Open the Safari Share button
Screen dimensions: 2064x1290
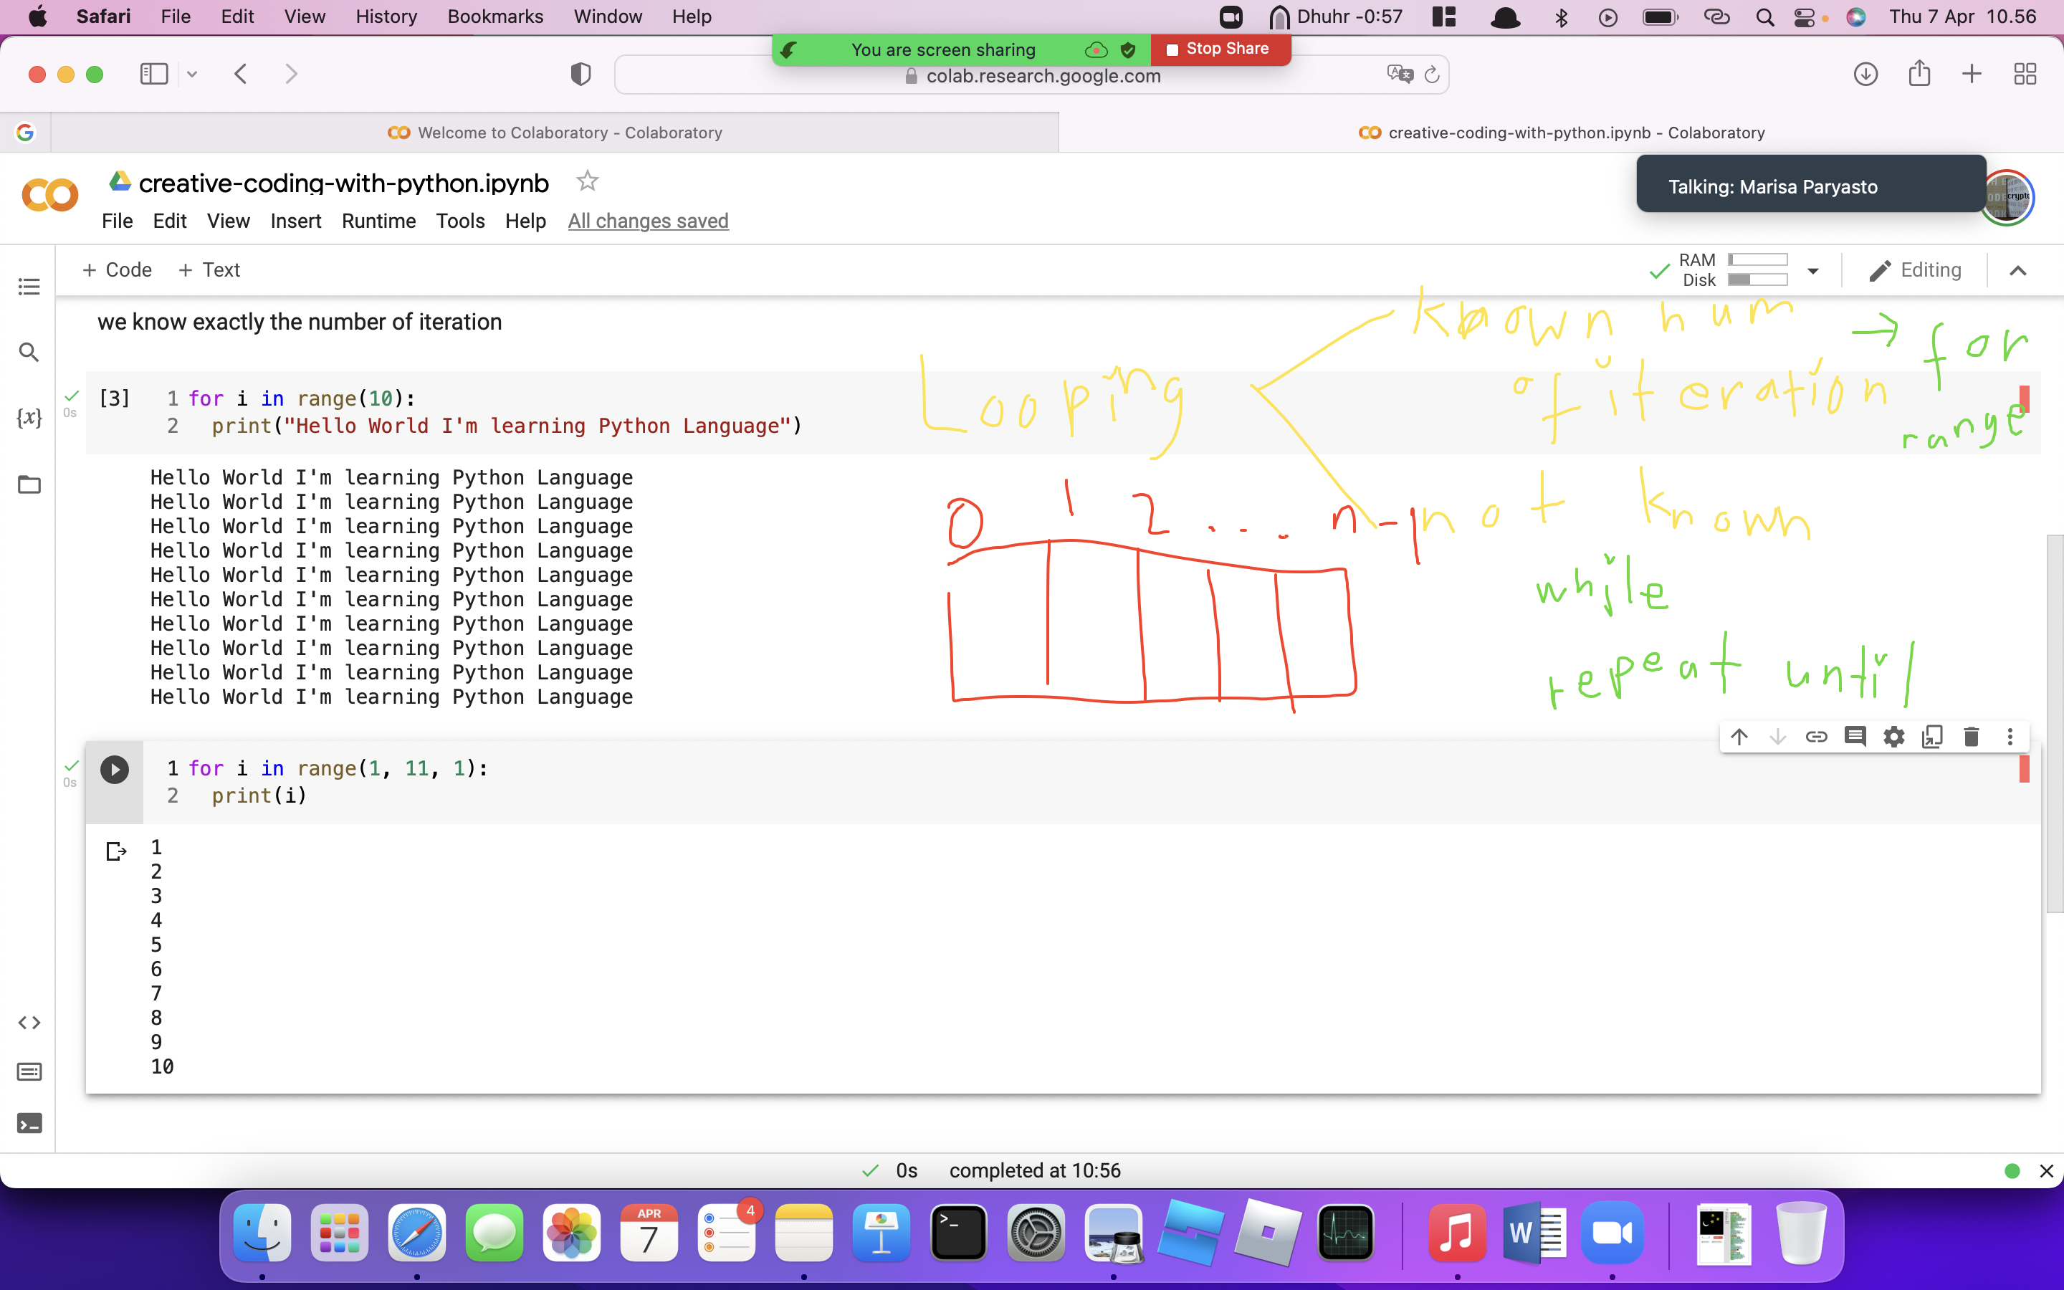point(1919,75)
